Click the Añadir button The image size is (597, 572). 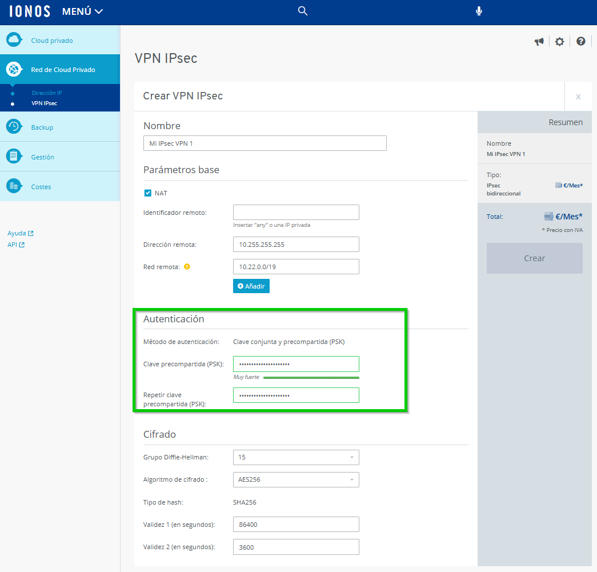pyautogui.click(x=251, y=286)
